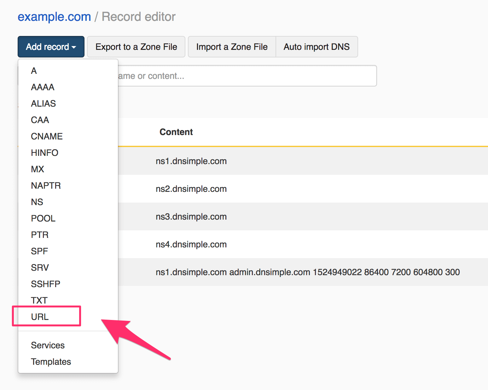This screenshot has height=390, width=488.
Task: Select HINFO record type
Action: (x=44, y=153)
